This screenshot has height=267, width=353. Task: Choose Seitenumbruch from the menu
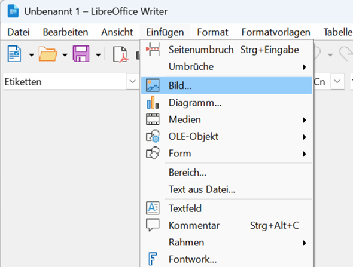pos(227,50)
